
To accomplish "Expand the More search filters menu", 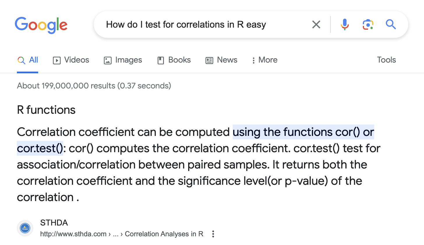I will (x=264, y=60).
